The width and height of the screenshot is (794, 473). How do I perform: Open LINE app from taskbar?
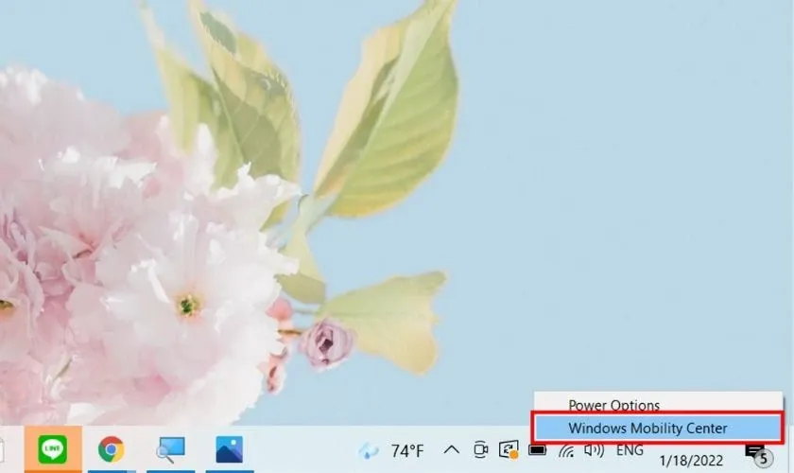pos(53,449)
